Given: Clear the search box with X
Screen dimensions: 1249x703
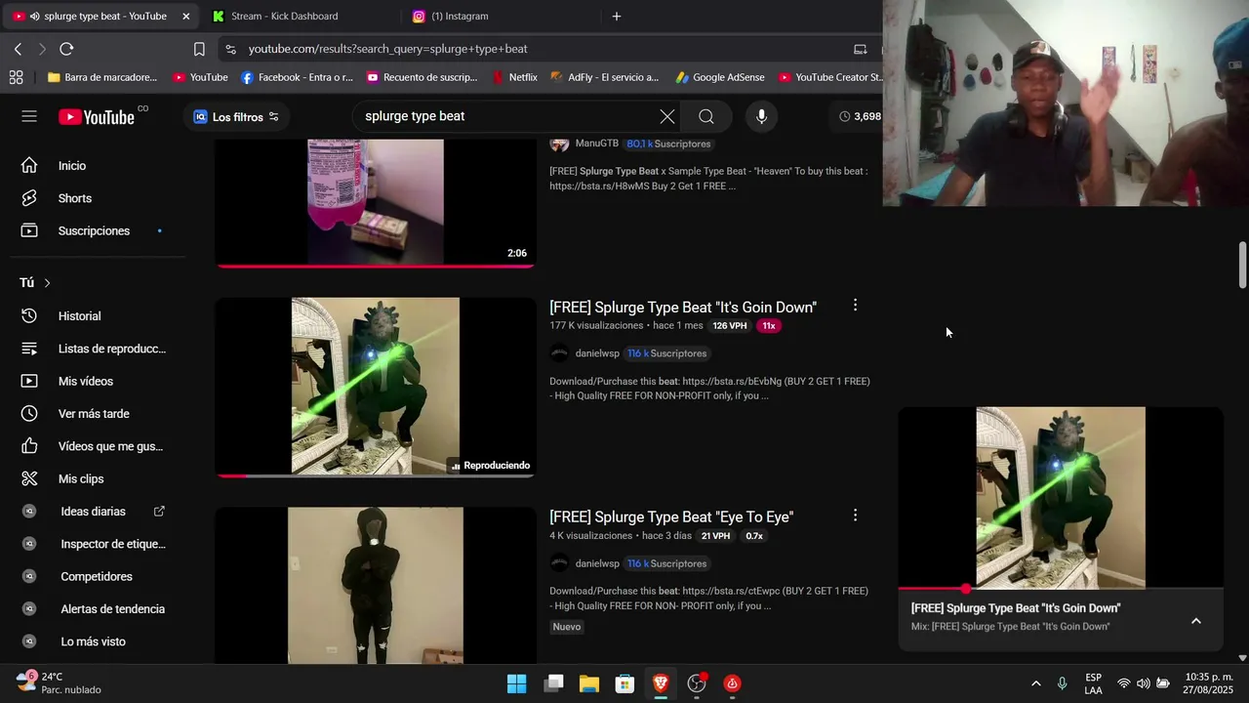Looking at the screenshot, I should click(666, 116).
